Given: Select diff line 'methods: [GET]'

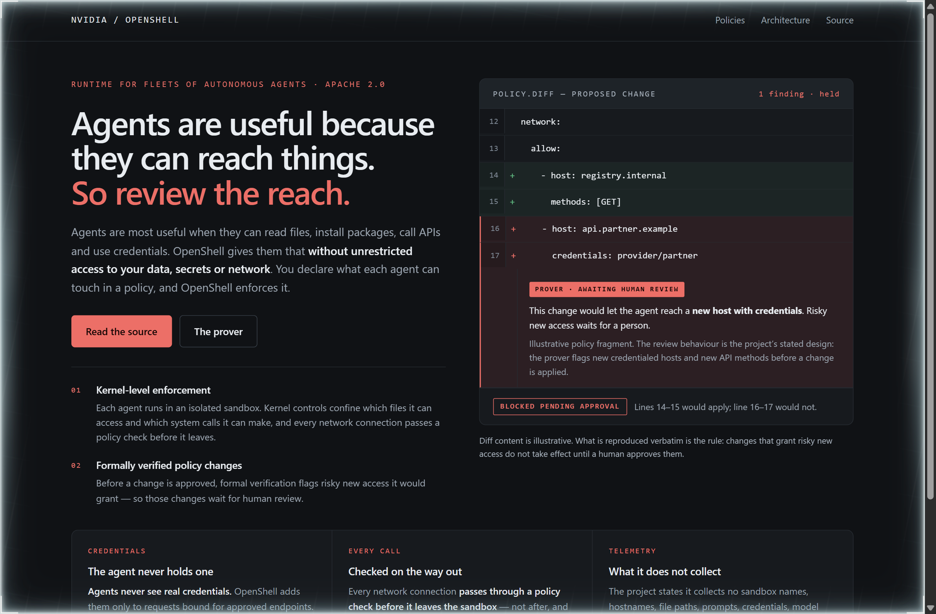Looking at the screenshot, I should [666, 202].
